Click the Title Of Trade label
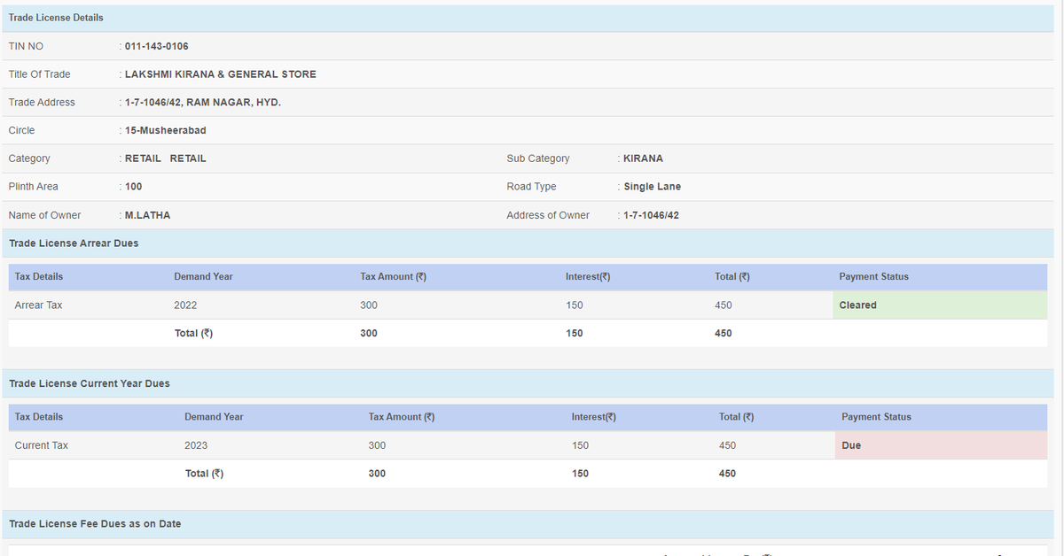1064x556 pixels. point(39,74)
